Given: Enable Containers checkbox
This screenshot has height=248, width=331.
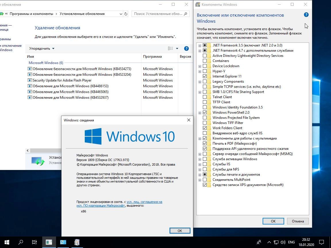Looking at the screenshot, I should 205,61.
